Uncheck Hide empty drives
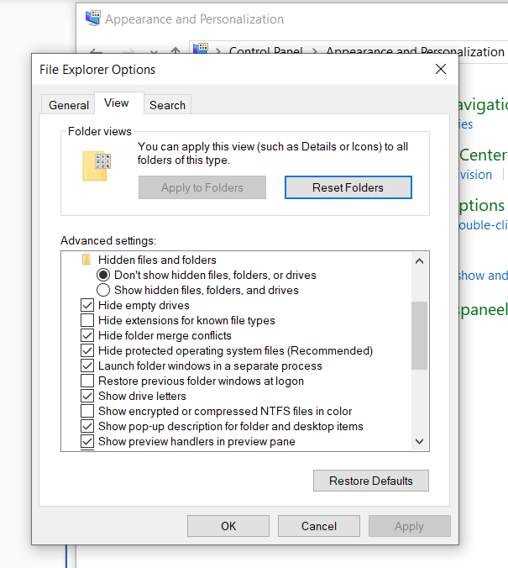508x568 pixels. coord(87,305)
